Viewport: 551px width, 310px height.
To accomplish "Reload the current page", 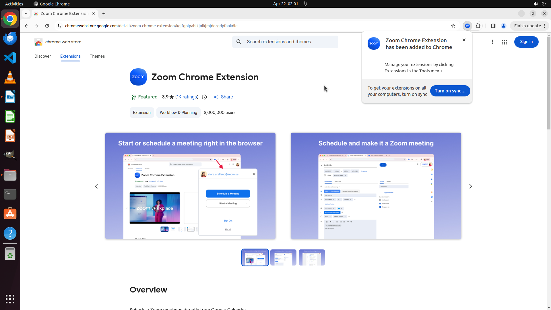I will [x=47, y=26].
